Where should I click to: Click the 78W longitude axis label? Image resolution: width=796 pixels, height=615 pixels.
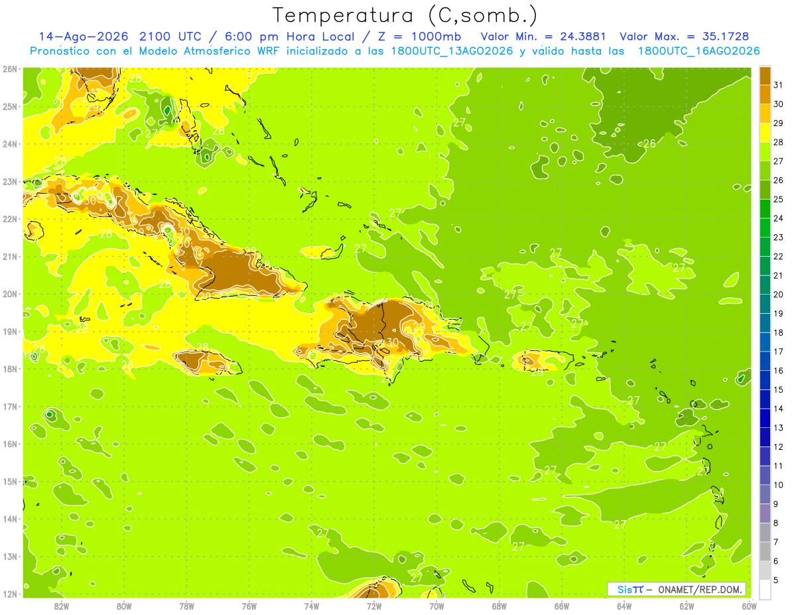point(186,606)
